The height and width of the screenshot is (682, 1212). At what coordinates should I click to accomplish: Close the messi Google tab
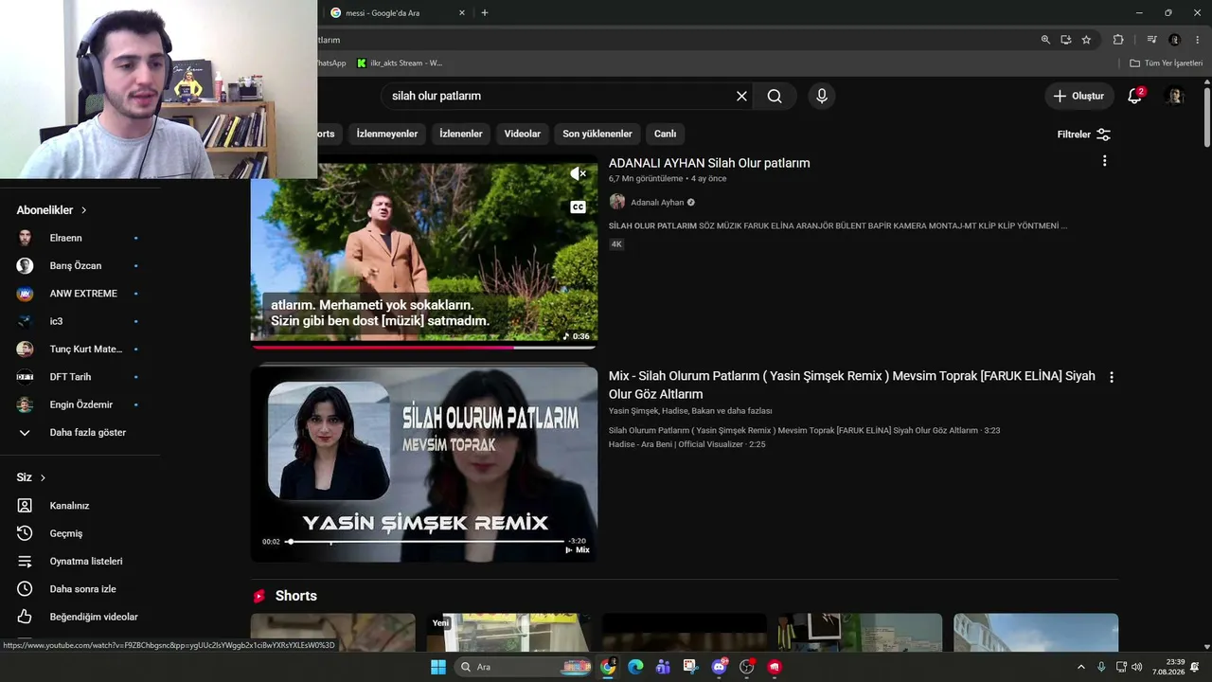[x=462, y=13]
